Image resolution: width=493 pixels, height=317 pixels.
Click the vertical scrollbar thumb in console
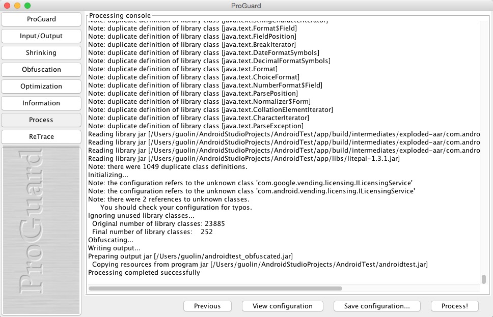tap(483, 279)
